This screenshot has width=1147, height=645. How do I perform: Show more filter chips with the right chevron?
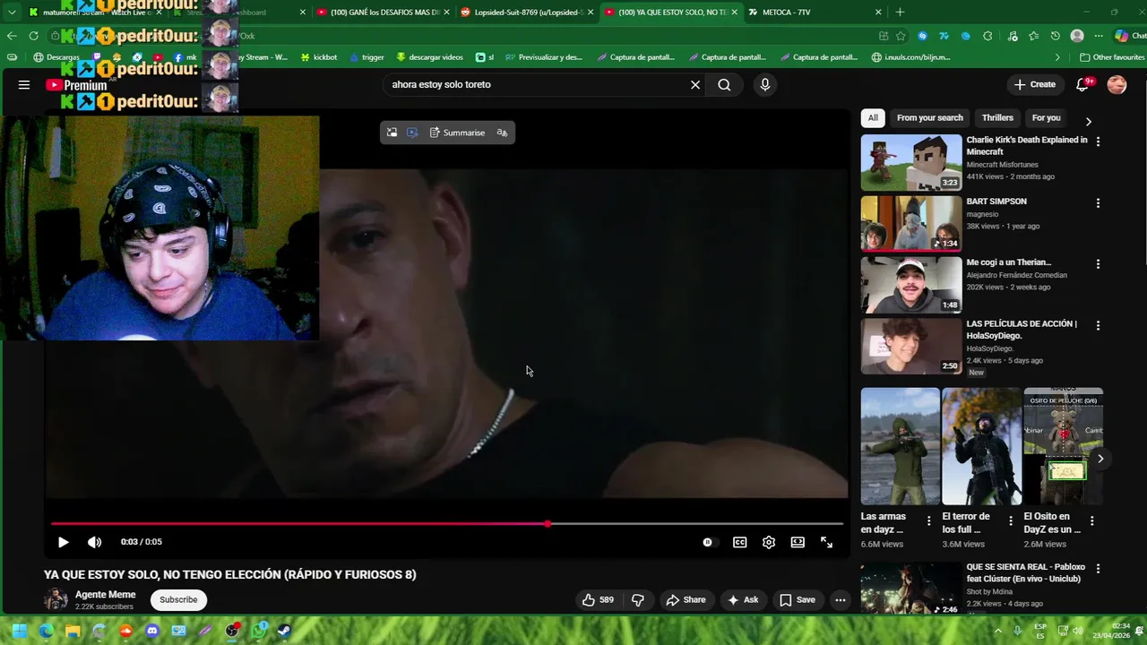(x=1089, y=121)
